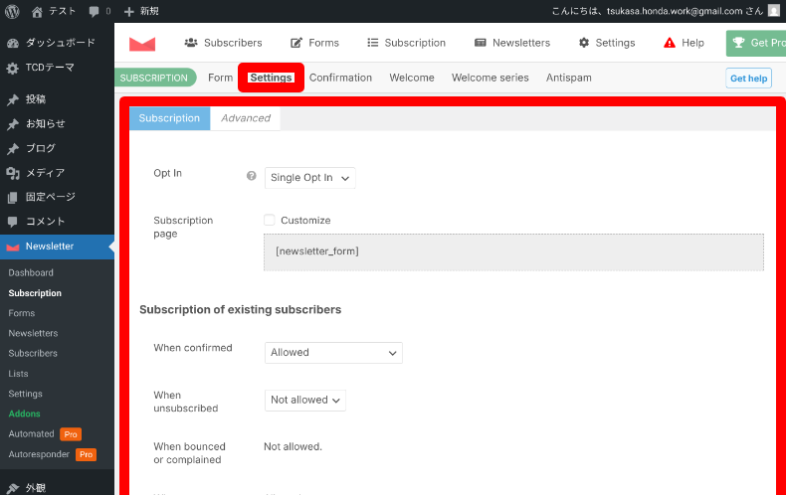The height and width of the screenshot is (495, 786).
Task: Click the Opt In help question mark
Action: (x=251, y=176)
